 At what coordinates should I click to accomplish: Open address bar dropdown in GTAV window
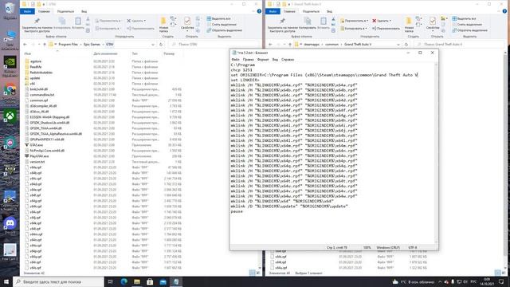[153, 45]
